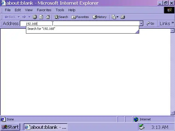
Task: Open the Help menu
Action: (72, 10)
